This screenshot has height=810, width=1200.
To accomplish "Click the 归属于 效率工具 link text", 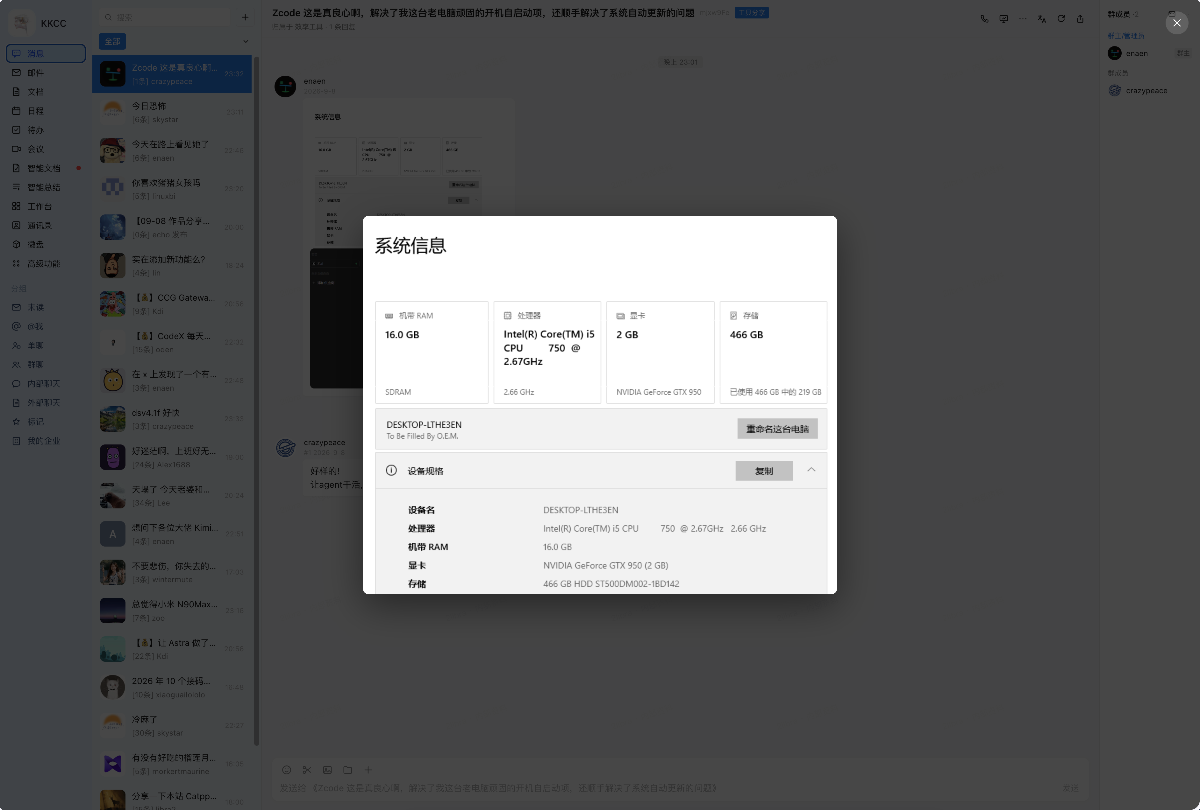I will coord(297,27).
